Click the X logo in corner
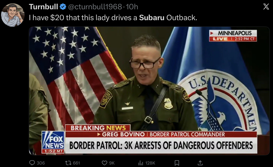The height and width of the screenshot is (167, 273). [x=266, y=7]
